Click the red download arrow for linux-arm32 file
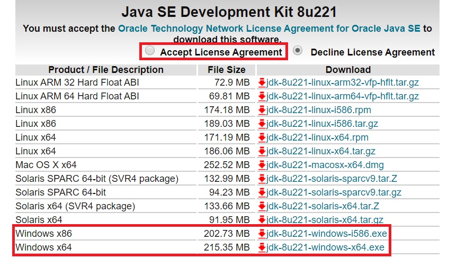Viewport: 457px width, 268px height. pyautogui.click(x=262, y=82)
